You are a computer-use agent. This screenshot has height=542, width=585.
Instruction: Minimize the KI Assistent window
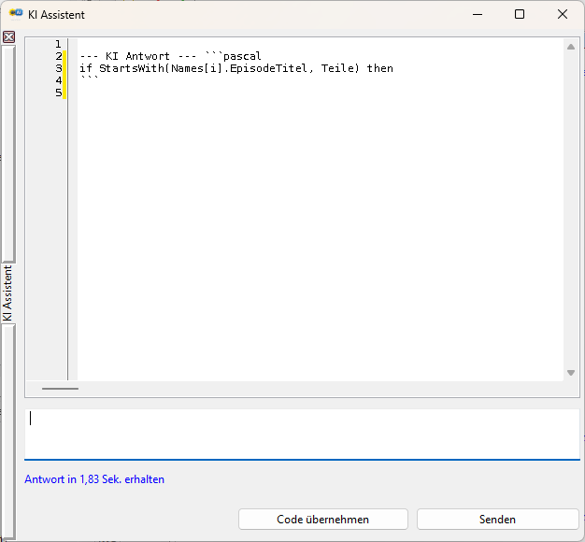pyautogui.click(x=478, y=15)
